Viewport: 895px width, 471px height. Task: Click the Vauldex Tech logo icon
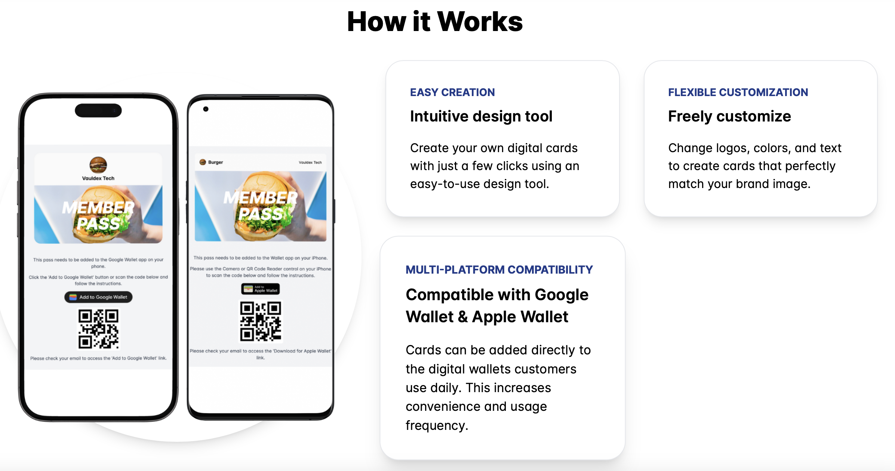coord(96,164)
